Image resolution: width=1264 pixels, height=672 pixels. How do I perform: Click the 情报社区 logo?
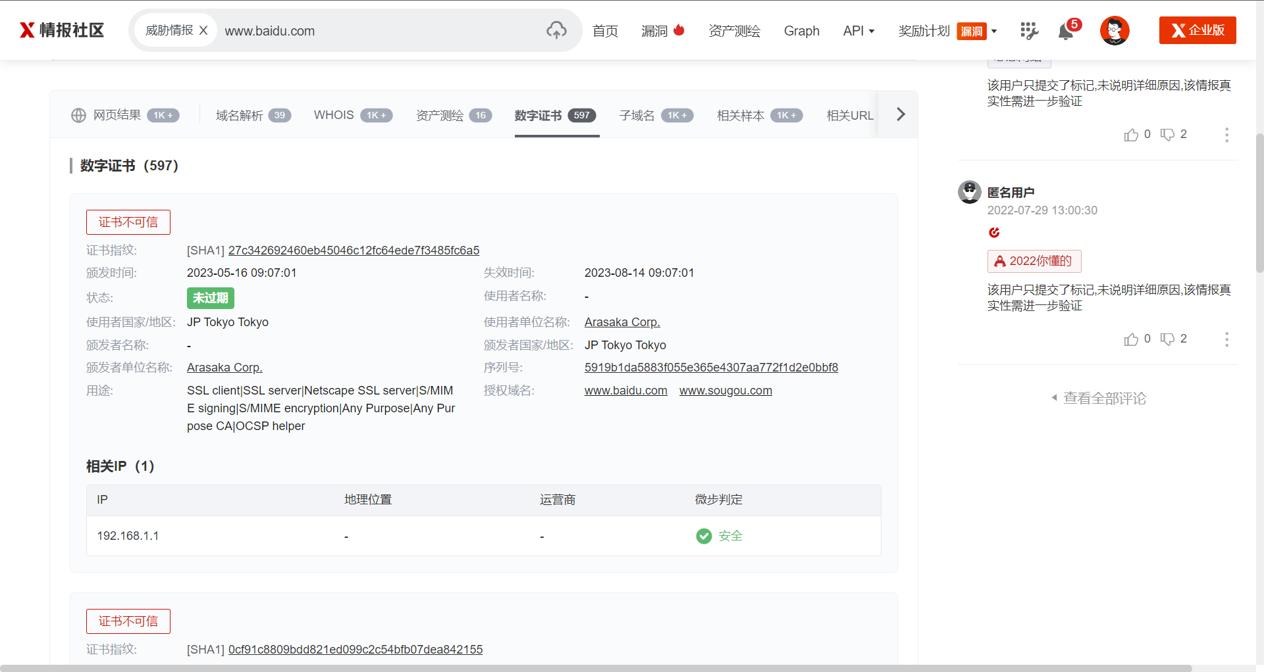(x=62, y=30)
